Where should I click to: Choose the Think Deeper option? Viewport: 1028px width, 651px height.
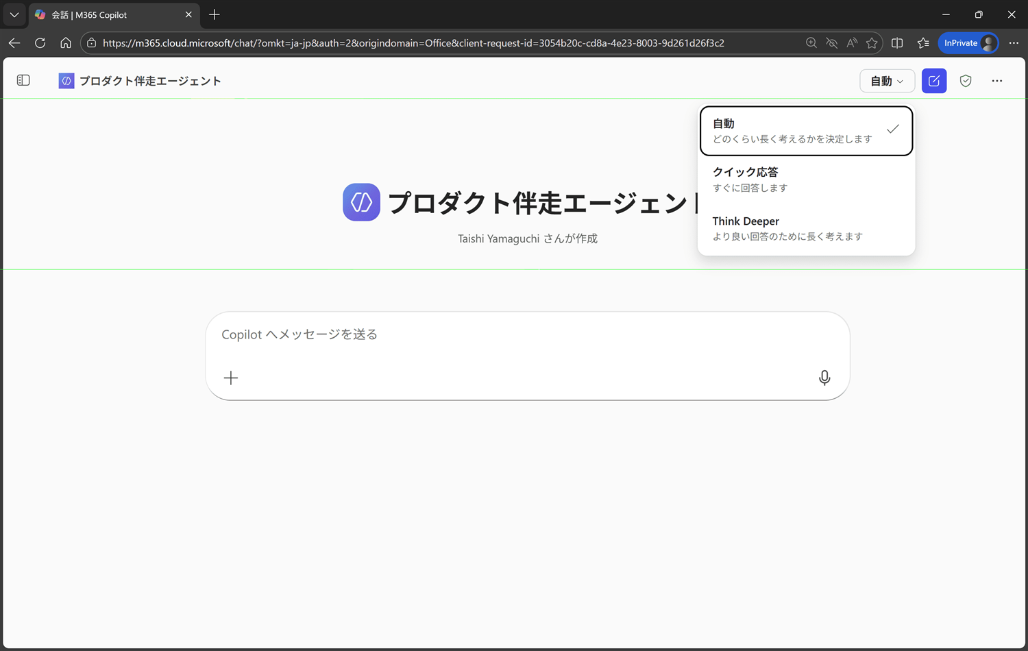[x=806, y=228]
